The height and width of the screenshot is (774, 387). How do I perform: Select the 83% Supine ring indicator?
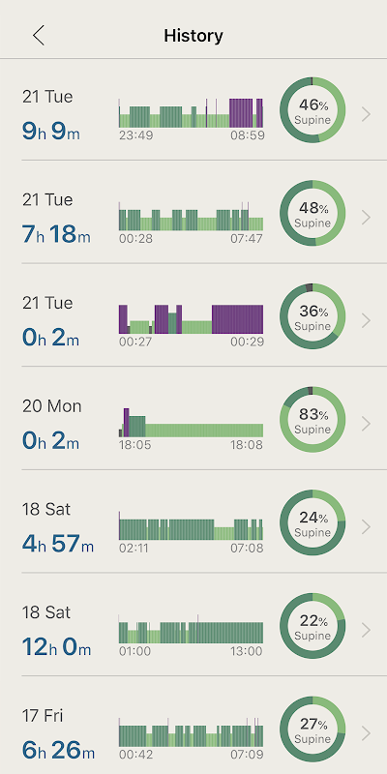point(313,419)
